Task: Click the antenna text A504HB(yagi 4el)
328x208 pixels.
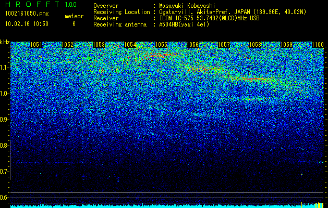Action: pyautogui.click(x=184, y=24)
